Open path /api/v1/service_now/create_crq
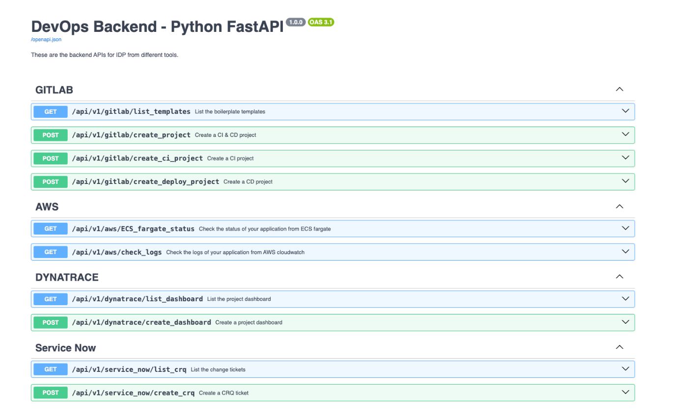The image size is (677, 419). point(133,393)
